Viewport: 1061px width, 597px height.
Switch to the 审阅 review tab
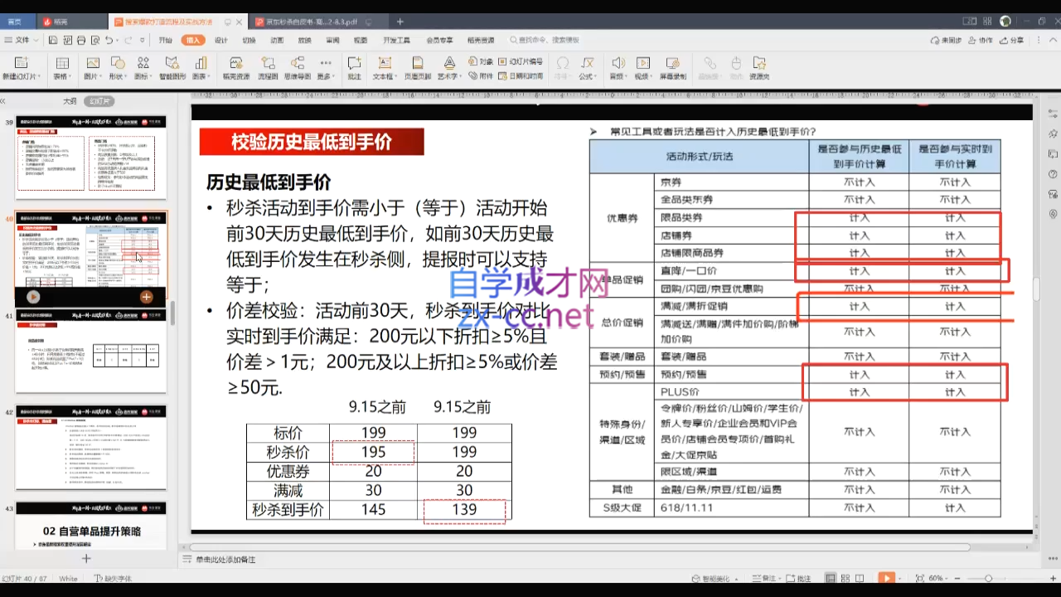pyautogui.click(x=332, y=40)
